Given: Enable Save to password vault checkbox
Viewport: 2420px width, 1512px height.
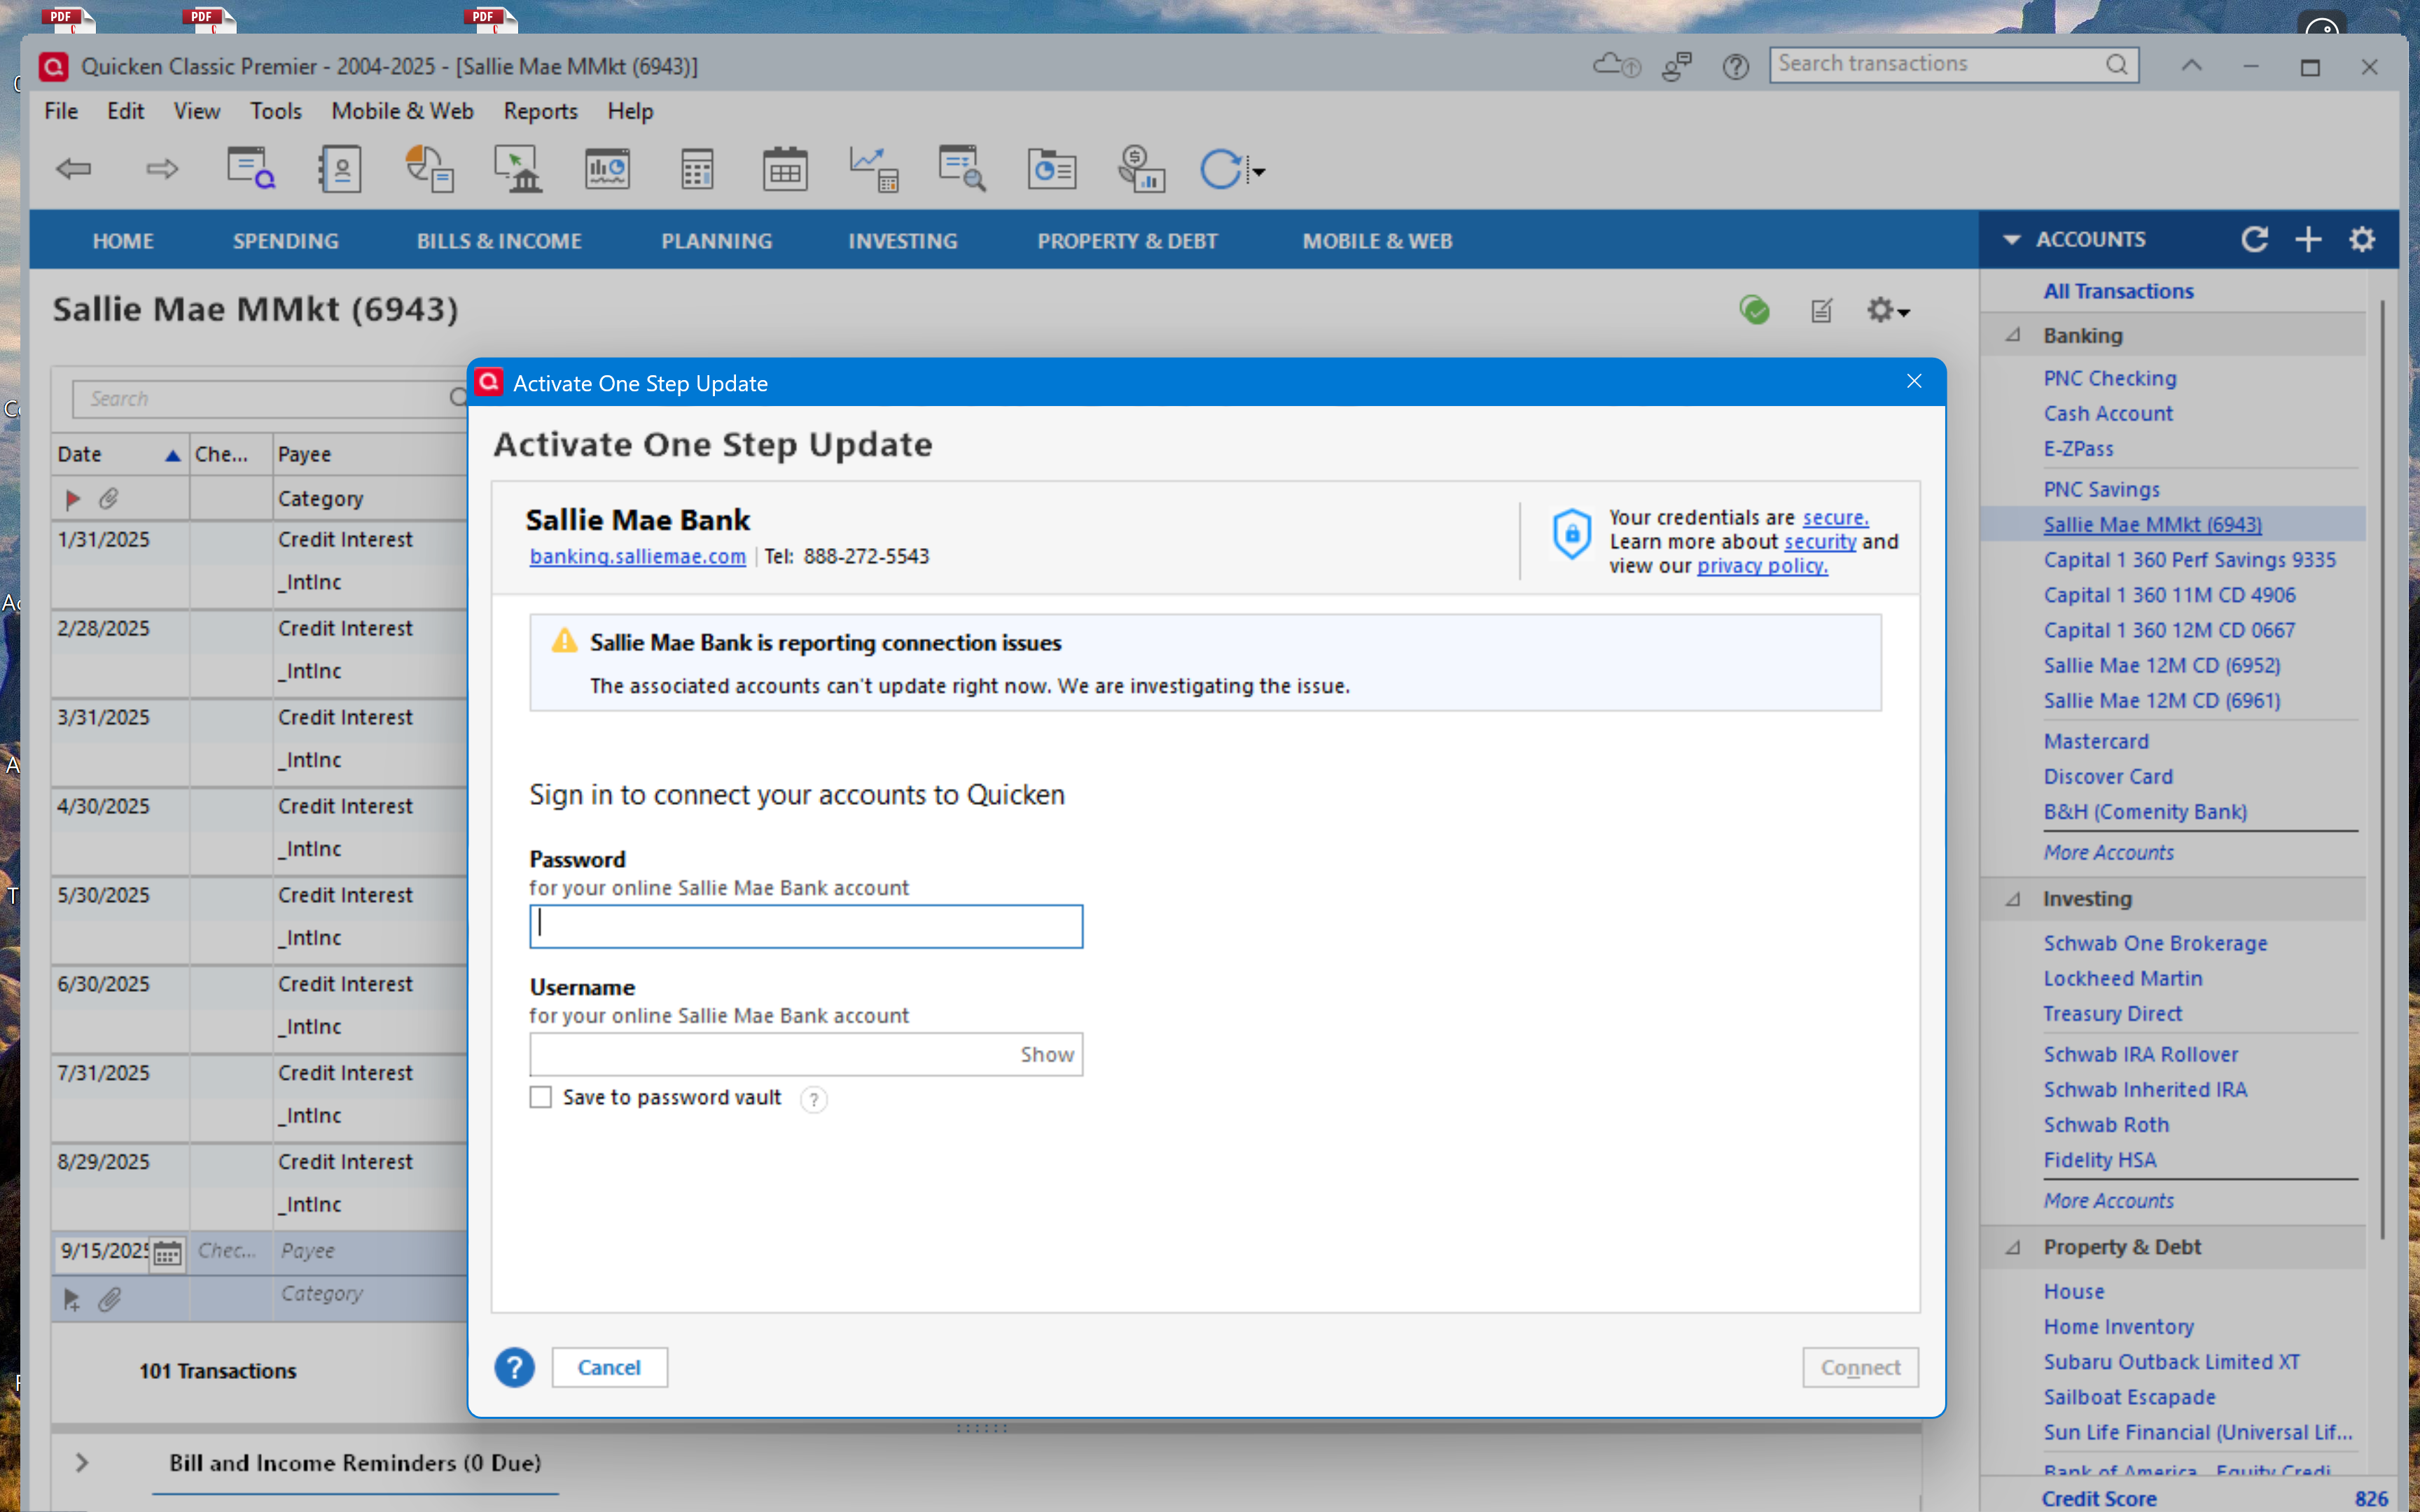Looking at the screenshot, I should click(x=541, y=1097).
